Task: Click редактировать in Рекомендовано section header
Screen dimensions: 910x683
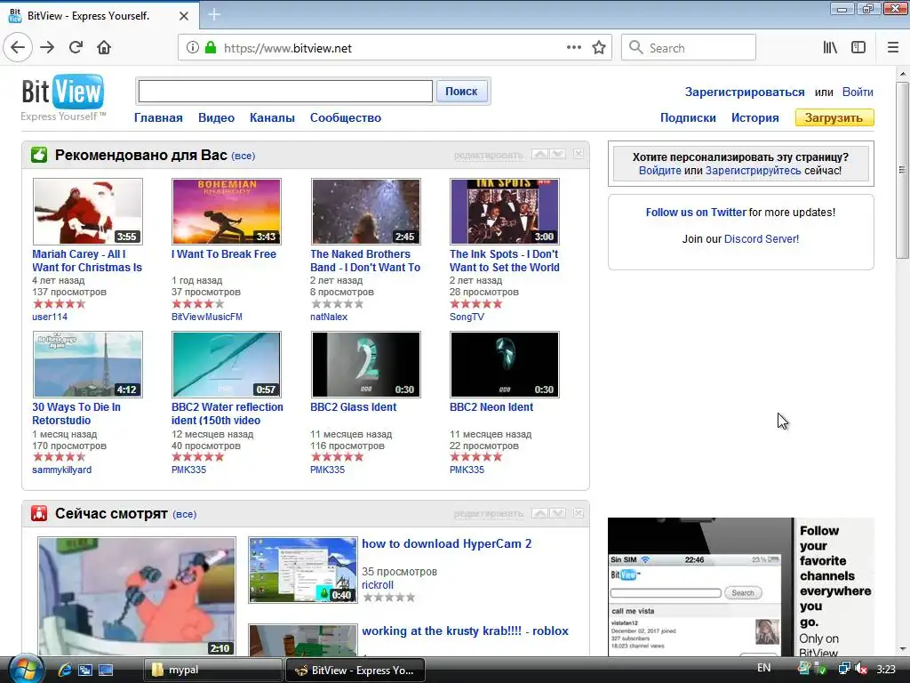Action: click(488, 155)
